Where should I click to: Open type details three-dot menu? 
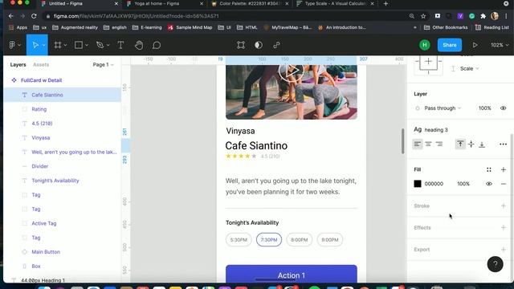coord(504,144)
